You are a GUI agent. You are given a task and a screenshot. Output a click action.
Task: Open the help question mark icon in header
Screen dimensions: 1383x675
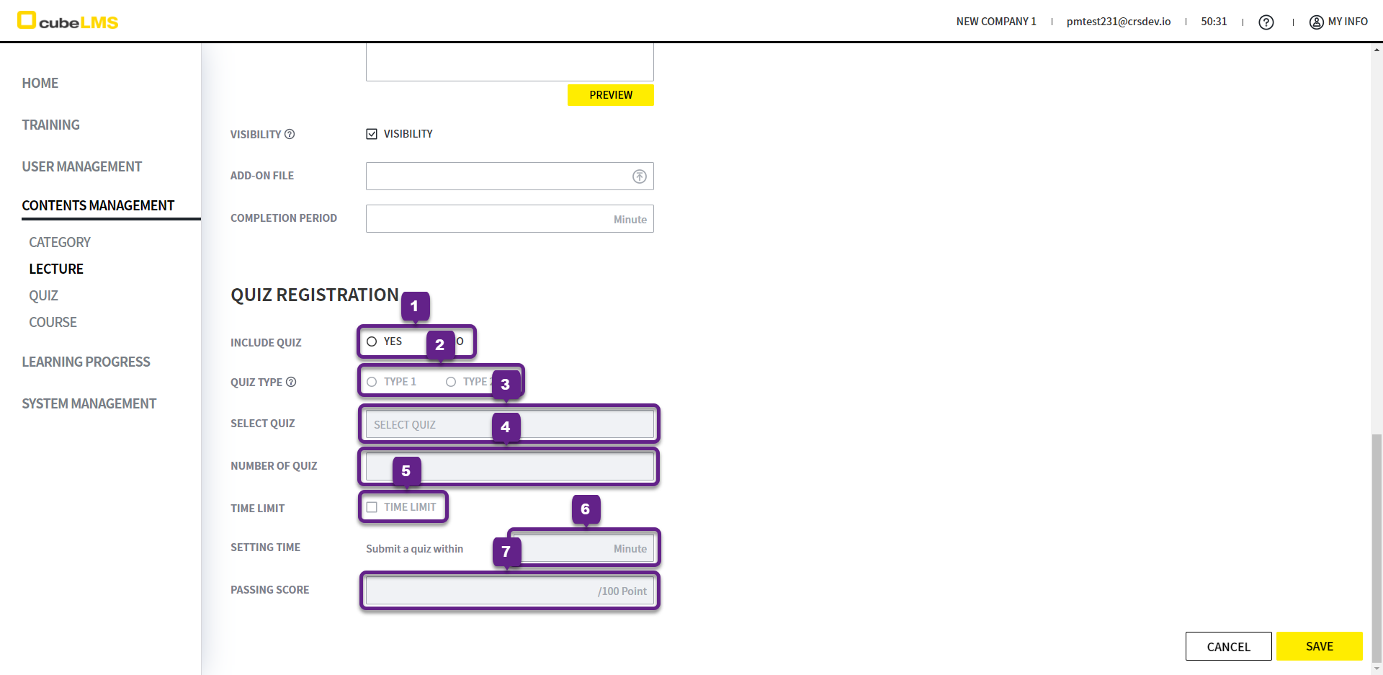click(x=1266, y=22)
